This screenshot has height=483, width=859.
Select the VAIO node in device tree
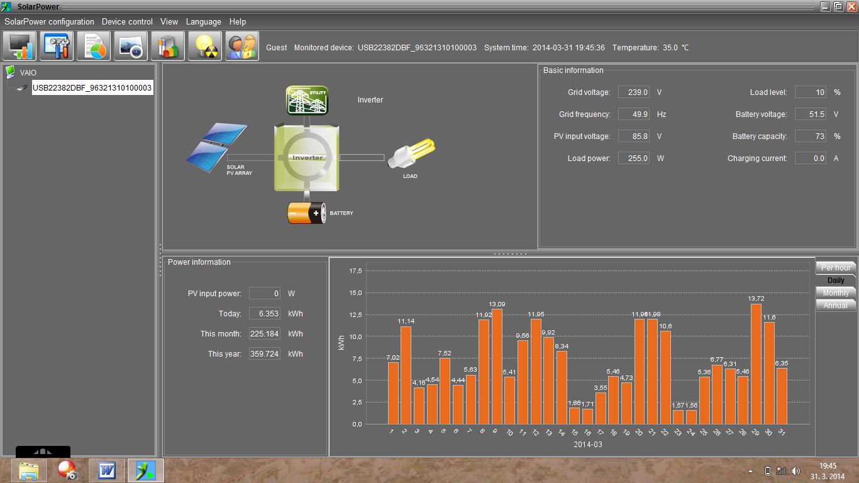pos(28,72)
